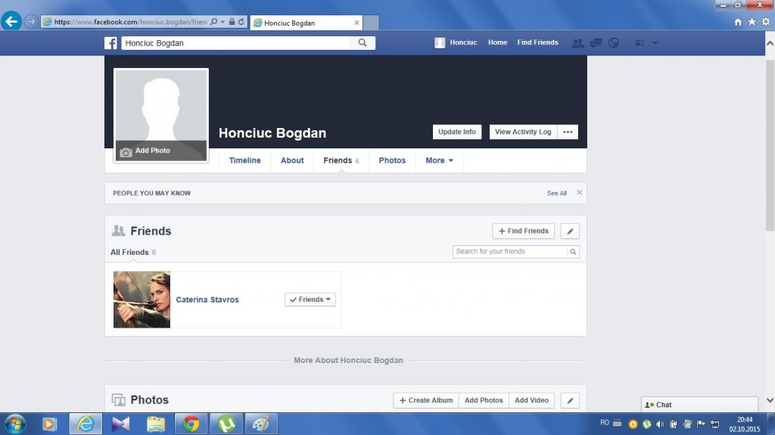Dismiss People You May Know box
This screenshot has height=435, width=775.
(x=579, y=192)
